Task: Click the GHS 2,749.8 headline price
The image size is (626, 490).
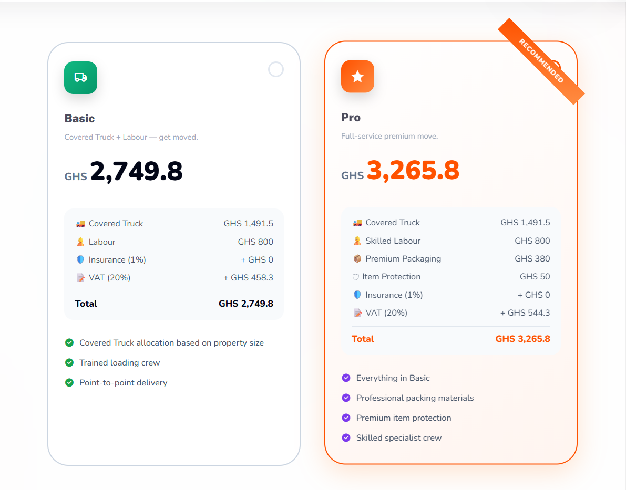Action: click(x=124, y=172)
